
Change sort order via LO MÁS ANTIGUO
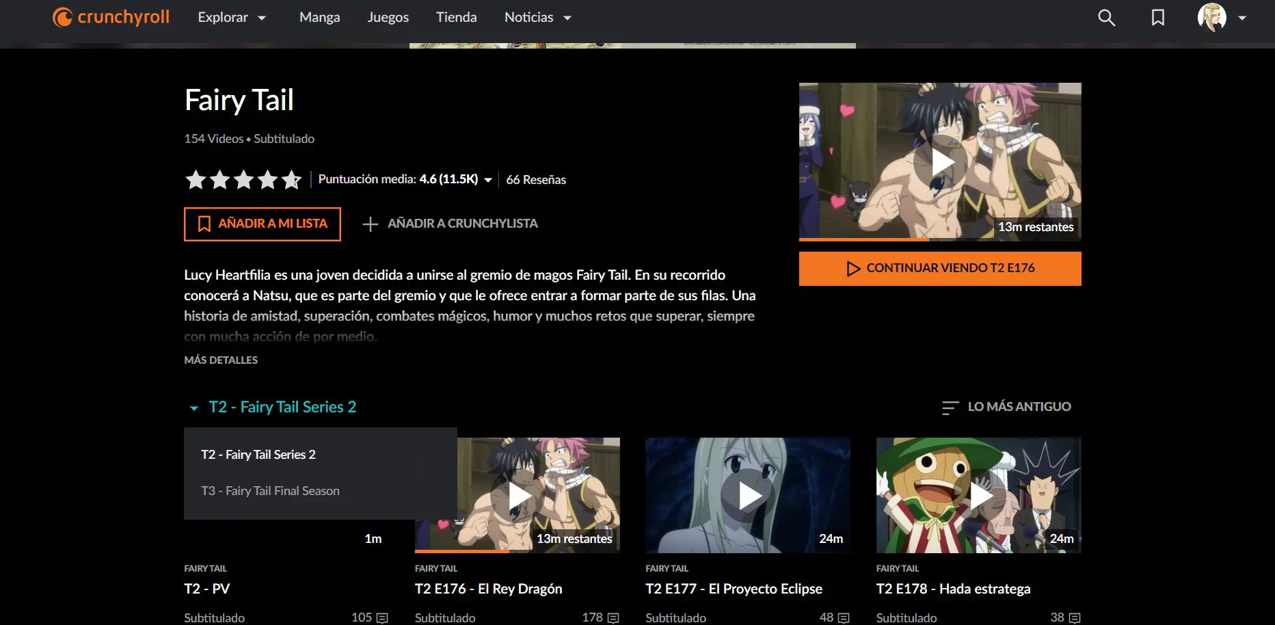1006,407
